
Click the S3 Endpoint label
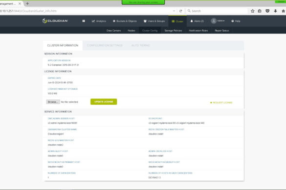click(155, 118)
